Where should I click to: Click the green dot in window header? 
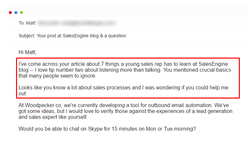point(21,13)
